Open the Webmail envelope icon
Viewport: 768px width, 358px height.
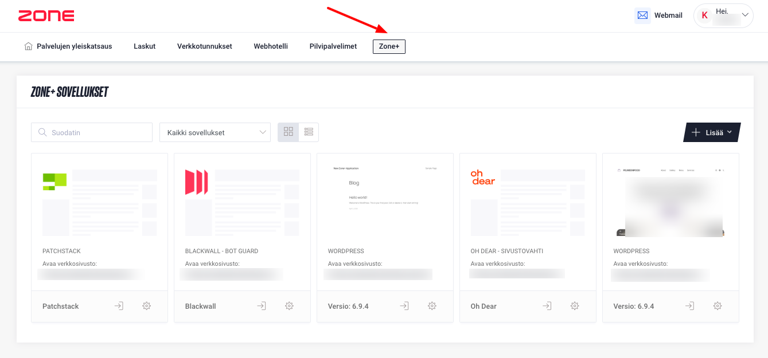(642, 15)
